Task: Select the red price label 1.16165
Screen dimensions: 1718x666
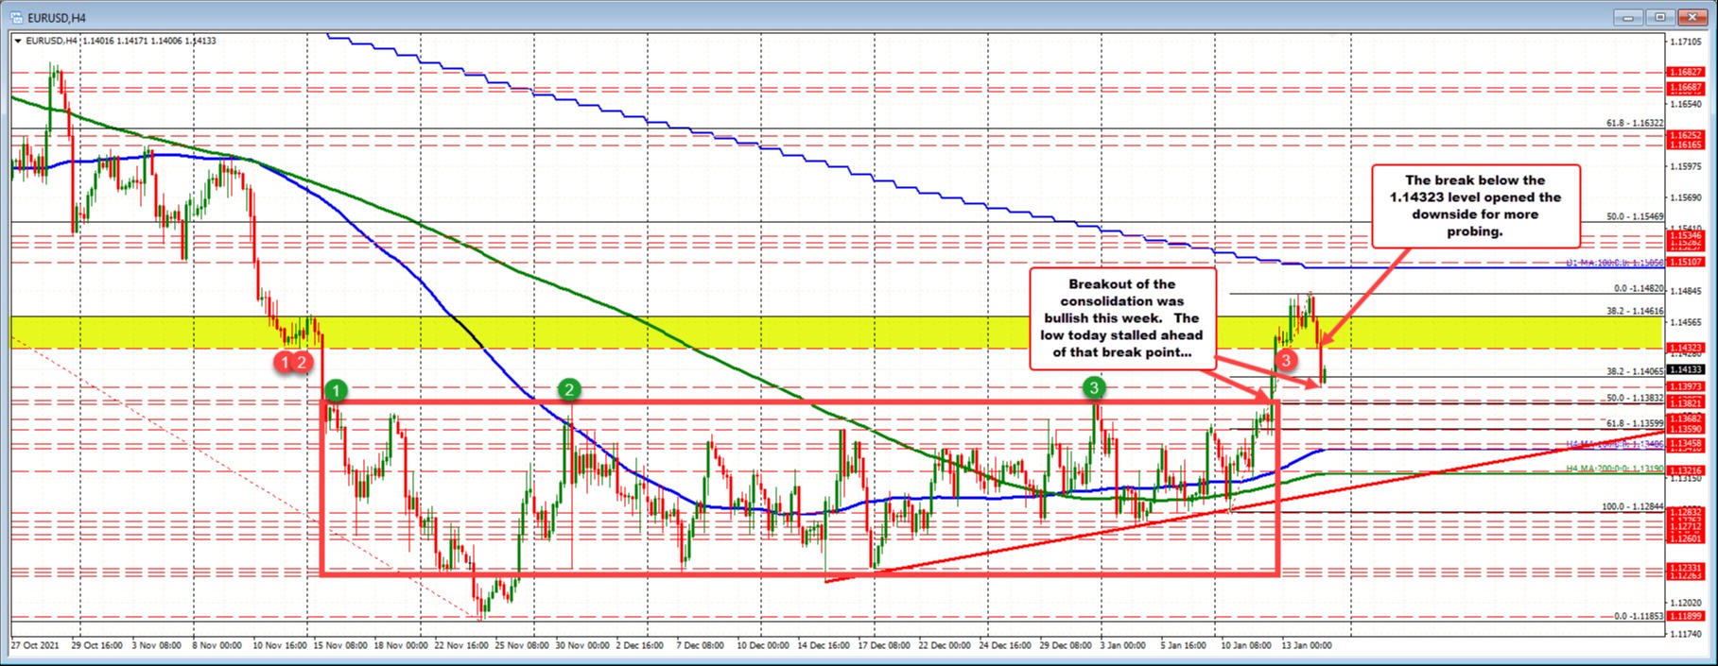Action: pos(1685,145)
